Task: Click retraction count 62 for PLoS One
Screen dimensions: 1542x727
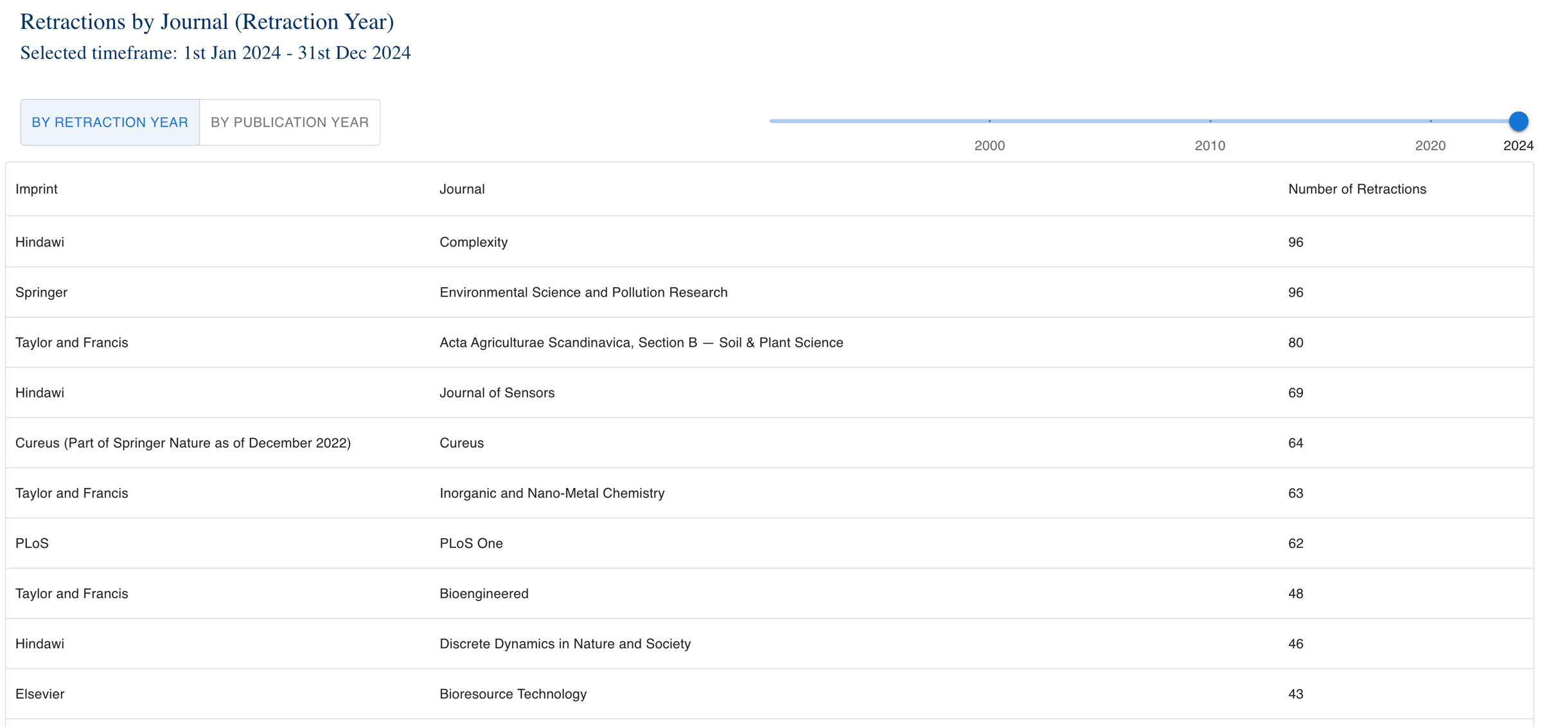Action: (x=1295, y=543)
